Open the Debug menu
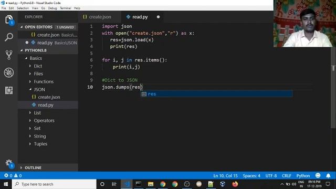The image size is (336, 189). tap(52, 8)
